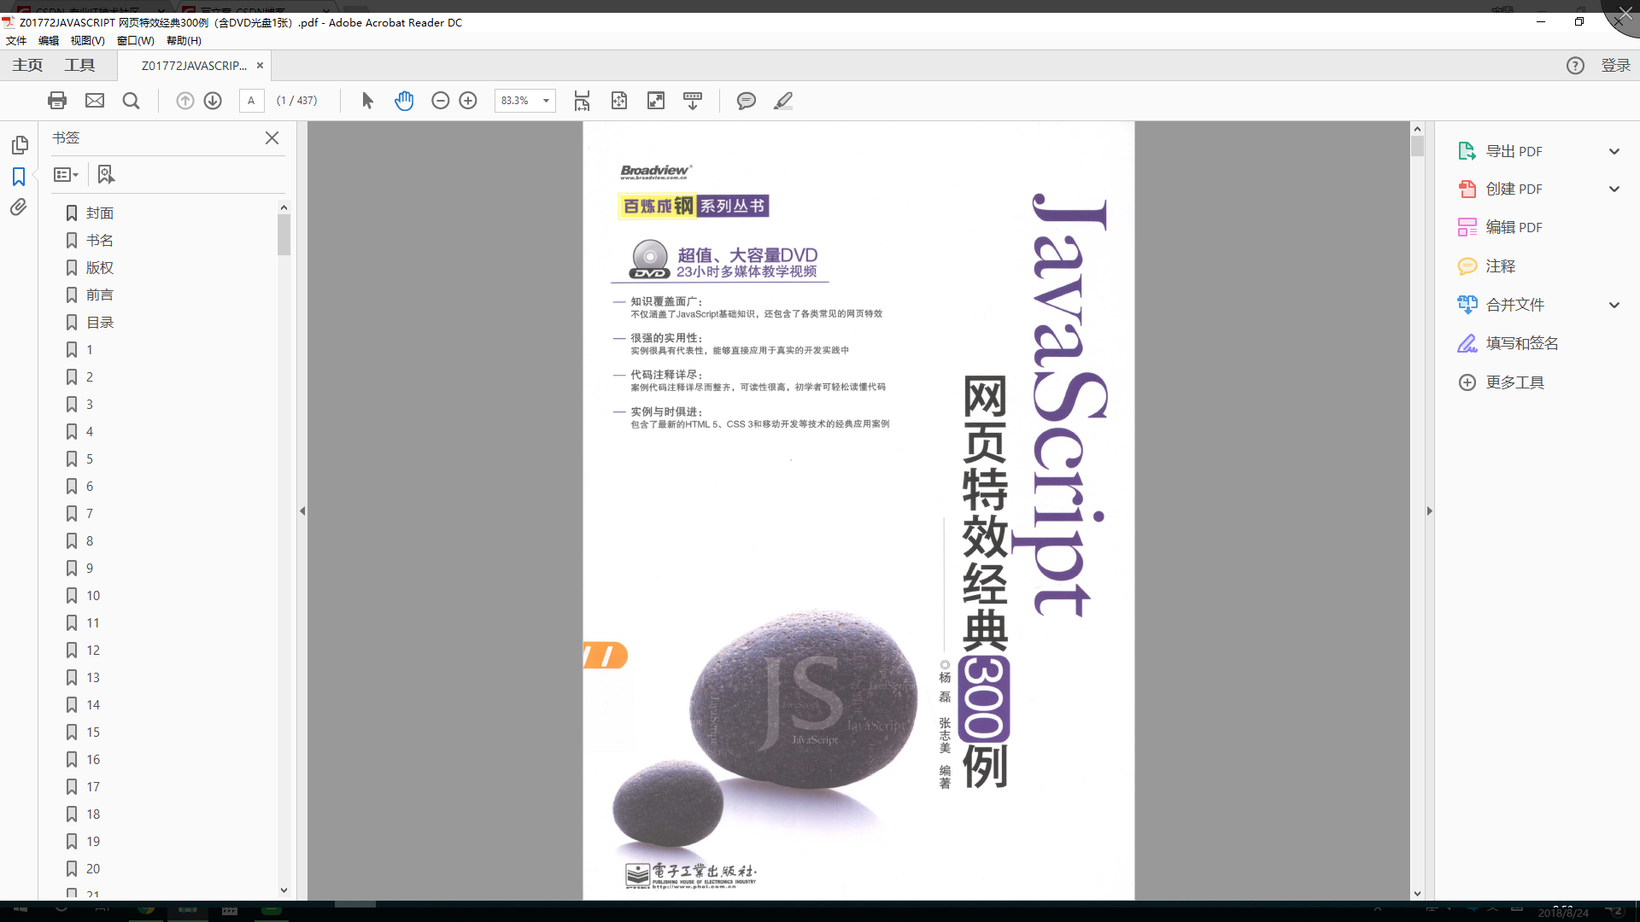The width and height of the screenshot is (1640, 922).
Task: Open bookmark options list menu
Action: click(x=66, y=175)
